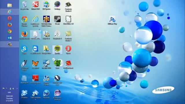Launch the LibreOffice desktop shortcut
The image size is (185, 104).
68,20
